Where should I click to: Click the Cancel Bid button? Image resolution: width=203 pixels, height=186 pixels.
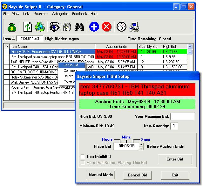tap(138, 175)
